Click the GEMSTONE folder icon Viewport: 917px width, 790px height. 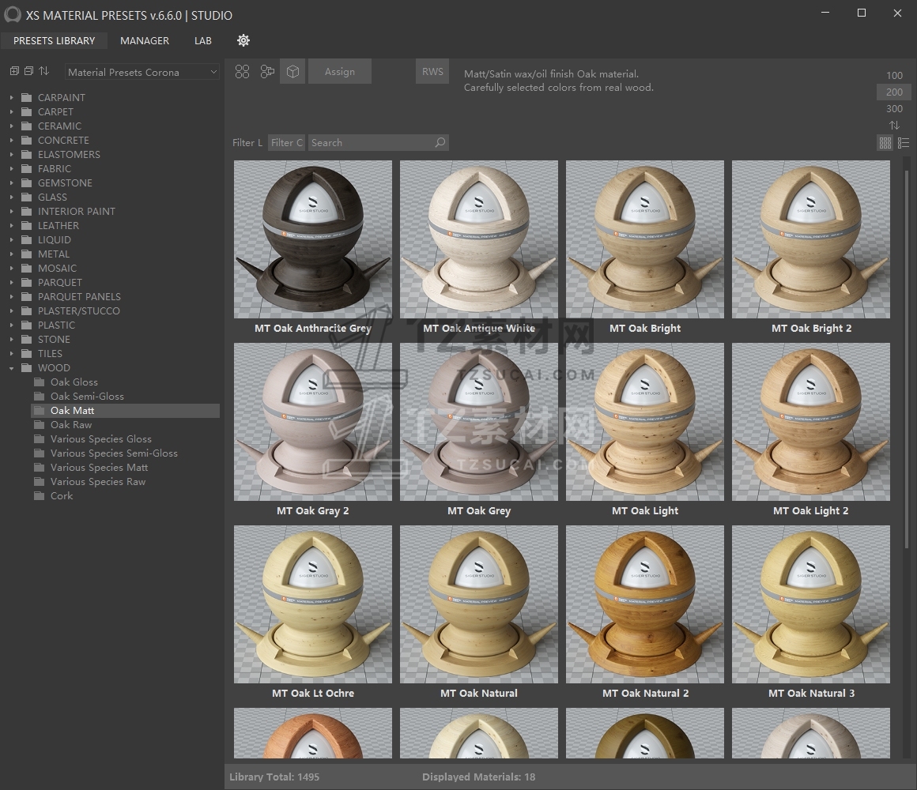coord(26,183)
